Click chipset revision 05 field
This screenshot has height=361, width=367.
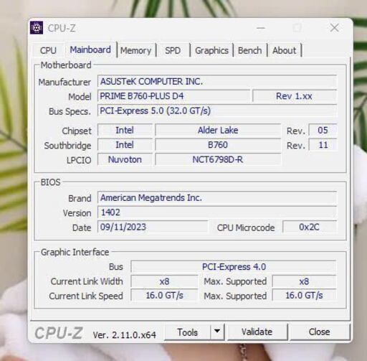coord(323,131)
